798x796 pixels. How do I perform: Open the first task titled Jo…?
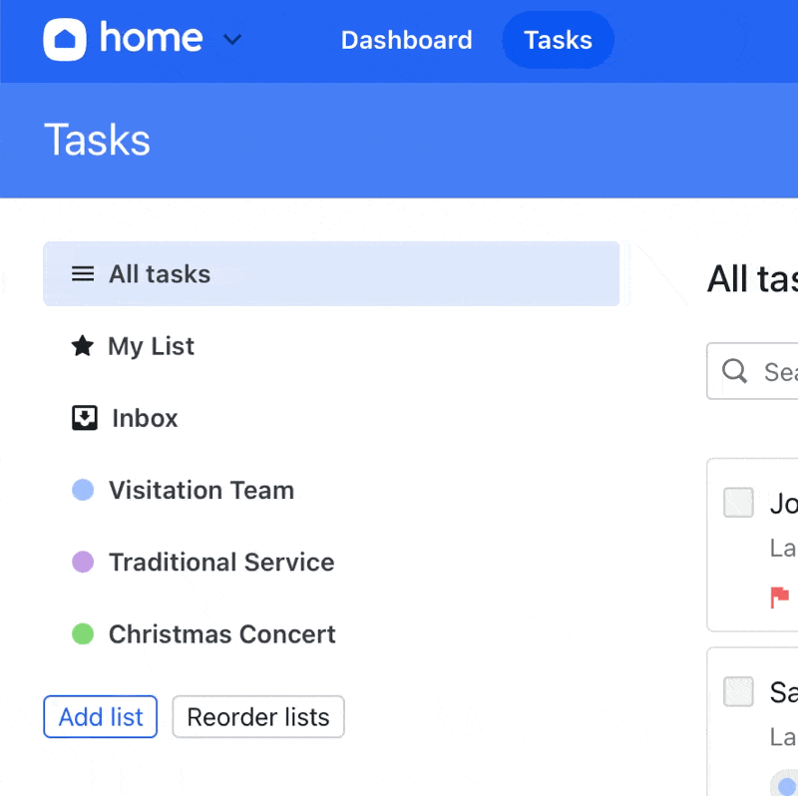pyautogui.click(x=783, y=504)
